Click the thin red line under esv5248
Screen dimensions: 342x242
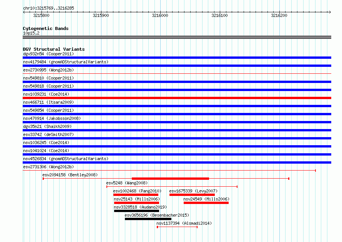pyautogui.click(x=172, y=187)
